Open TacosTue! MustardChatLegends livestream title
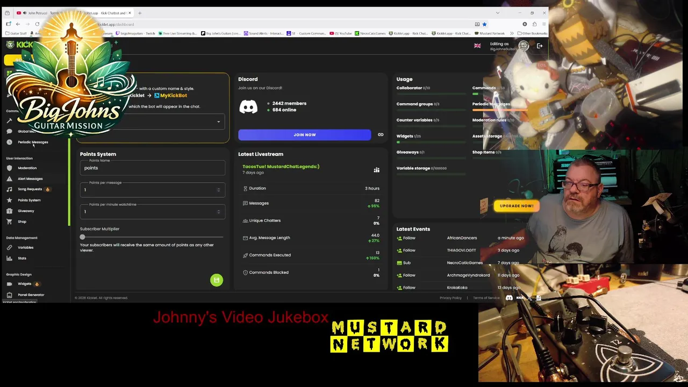 [281, 167]
